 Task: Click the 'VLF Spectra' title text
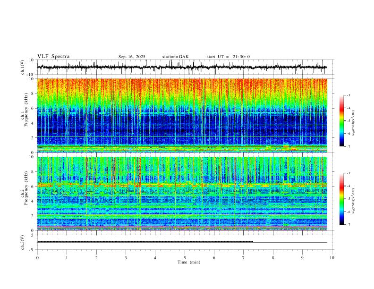click(53, 57)
